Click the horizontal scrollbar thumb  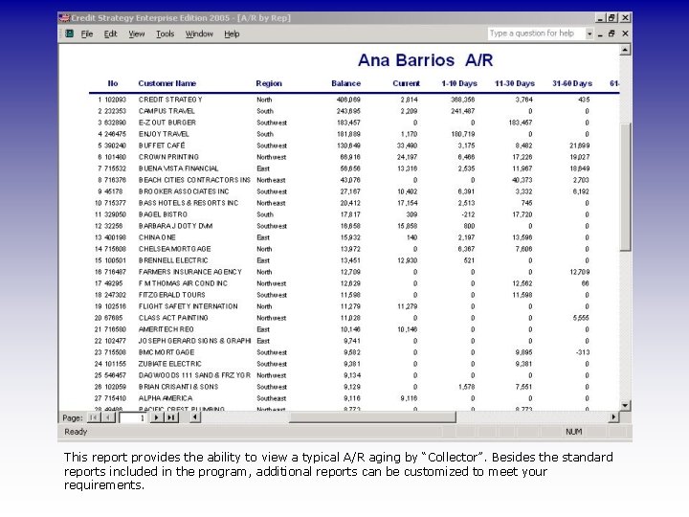pos(372,417)
